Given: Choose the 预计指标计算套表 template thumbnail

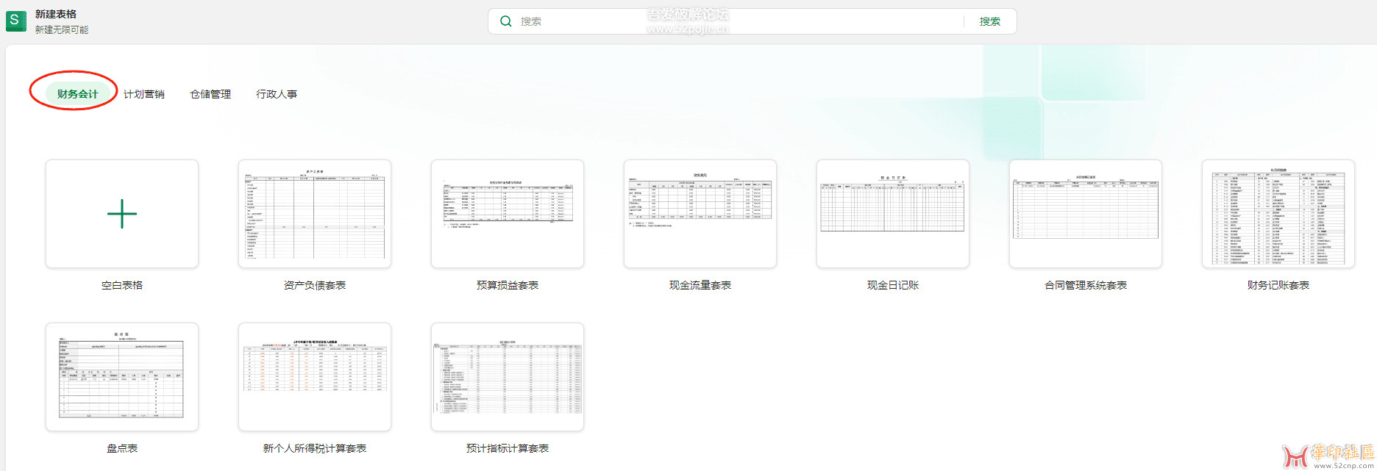Looking at the screenshot, I should click(x=508, y=377).
